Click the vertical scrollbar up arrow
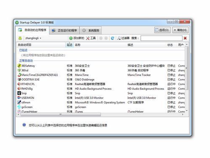The image size is (210, 158). [186, 44]
